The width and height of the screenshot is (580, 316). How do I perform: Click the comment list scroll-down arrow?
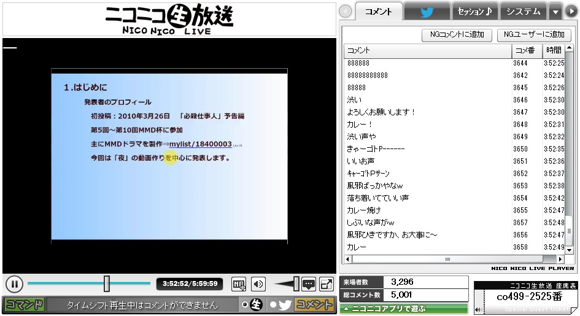click(x=570, y=250)
